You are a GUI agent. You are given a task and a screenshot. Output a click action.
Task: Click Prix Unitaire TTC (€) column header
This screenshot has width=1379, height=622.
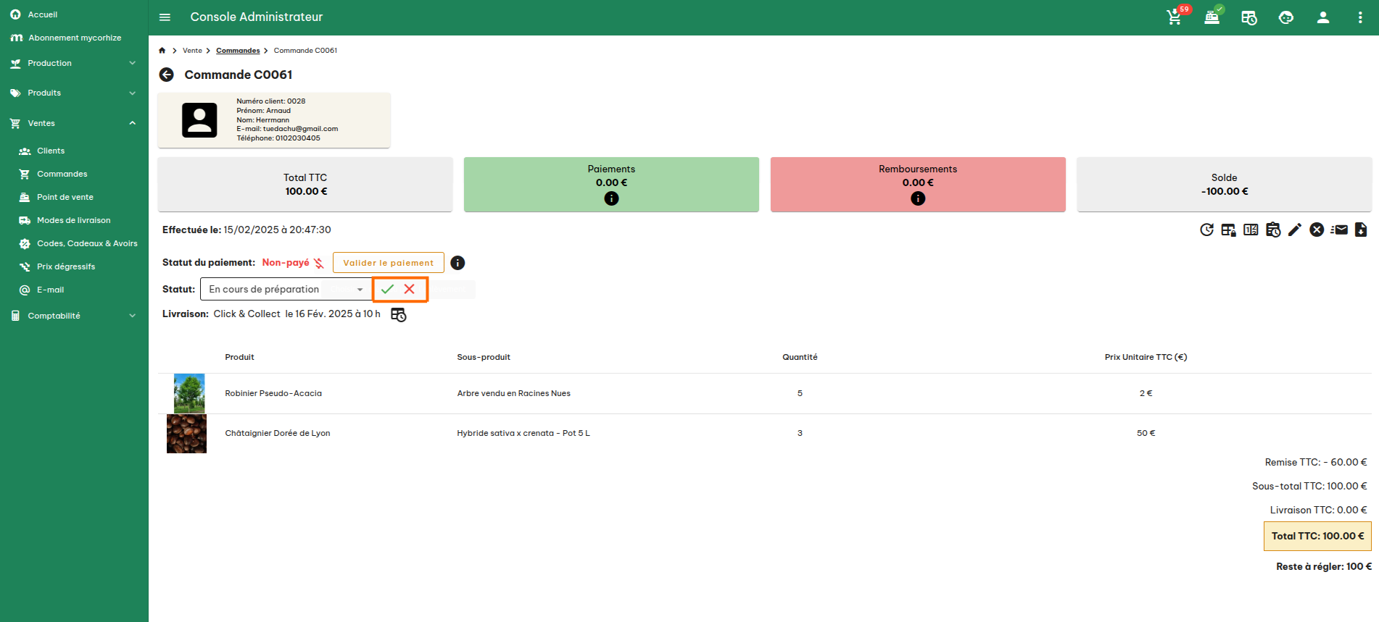tap(1146, 357)
